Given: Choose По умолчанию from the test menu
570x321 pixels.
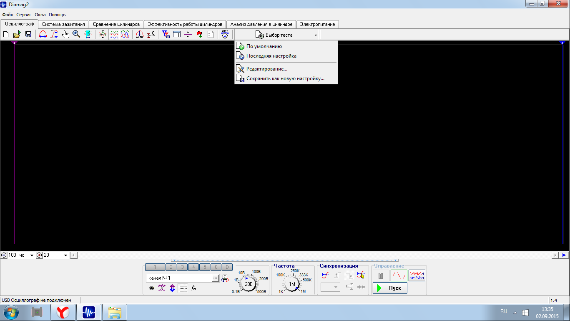Looking at the screenshot, I should coord(286,46).
